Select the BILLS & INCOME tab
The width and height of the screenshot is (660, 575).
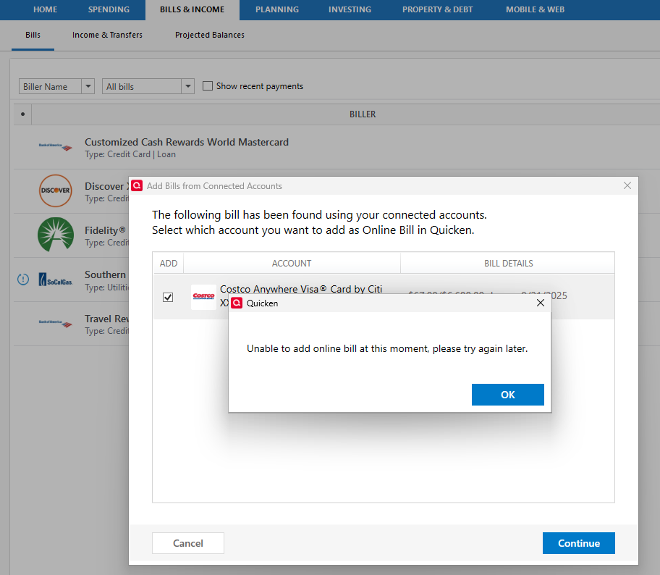192,9
